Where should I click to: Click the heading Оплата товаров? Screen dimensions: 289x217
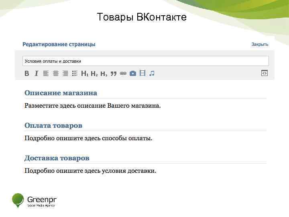pos(53,125)
